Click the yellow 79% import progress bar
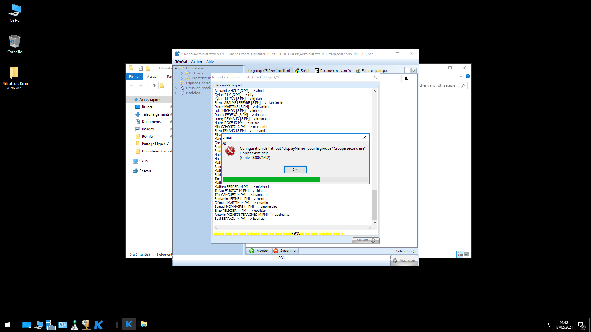 click(x=295, y=233)
